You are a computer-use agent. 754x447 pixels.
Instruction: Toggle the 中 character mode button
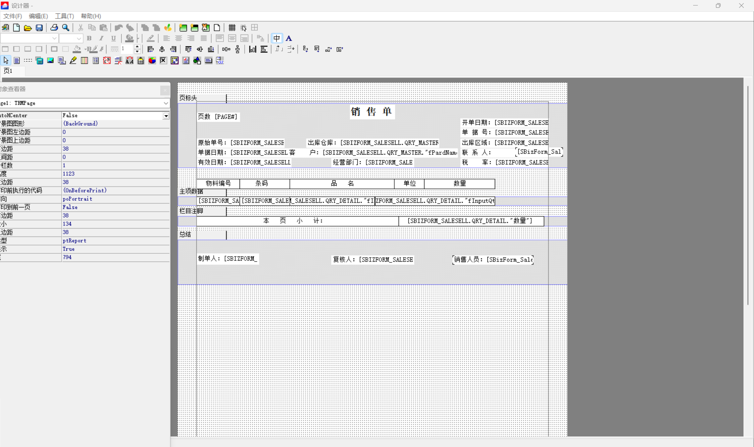(x=277, y=38)
